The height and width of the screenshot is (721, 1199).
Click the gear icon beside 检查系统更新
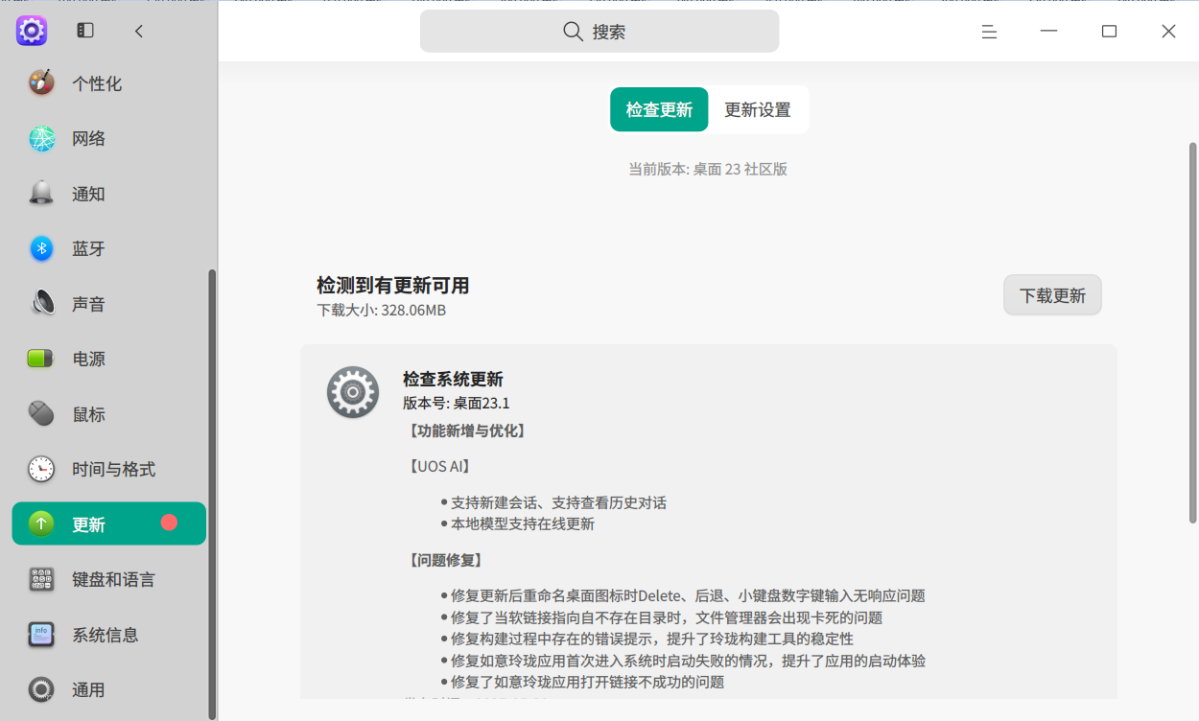[x=353, y=392]
